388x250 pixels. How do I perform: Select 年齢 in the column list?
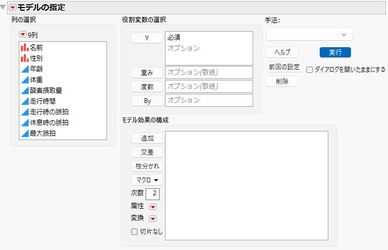(x=36, y=69)
